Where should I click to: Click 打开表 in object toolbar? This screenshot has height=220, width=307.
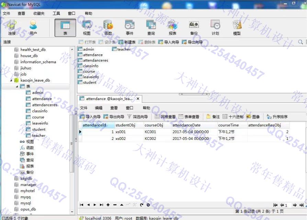pos(87,42)
